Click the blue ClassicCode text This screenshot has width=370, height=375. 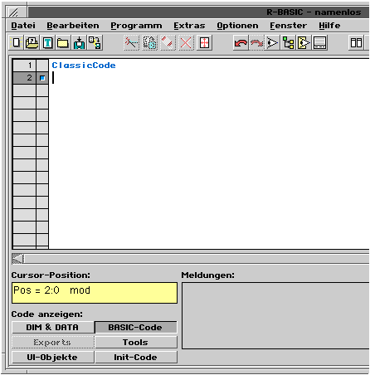(x=84, y=66)
